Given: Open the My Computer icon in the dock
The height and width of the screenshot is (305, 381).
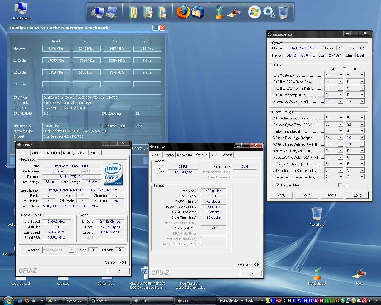Looking at the screenshot, I should point(98,12).
